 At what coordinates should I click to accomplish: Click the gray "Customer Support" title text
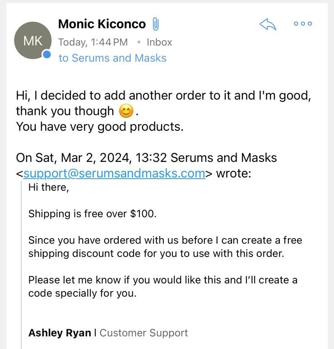coord(144,333)
